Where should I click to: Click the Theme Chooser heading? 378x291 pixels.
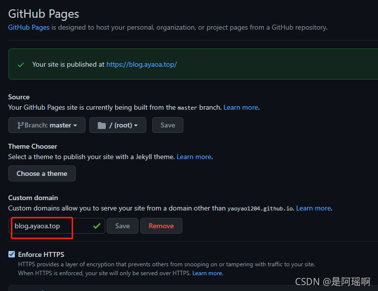[x=33, y=147]
